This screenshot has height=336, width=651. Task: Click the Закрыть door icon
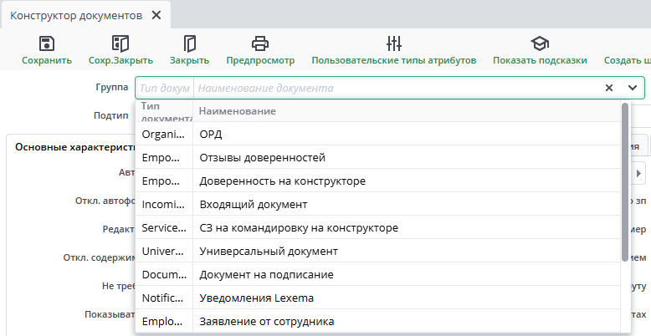[189, 44]
